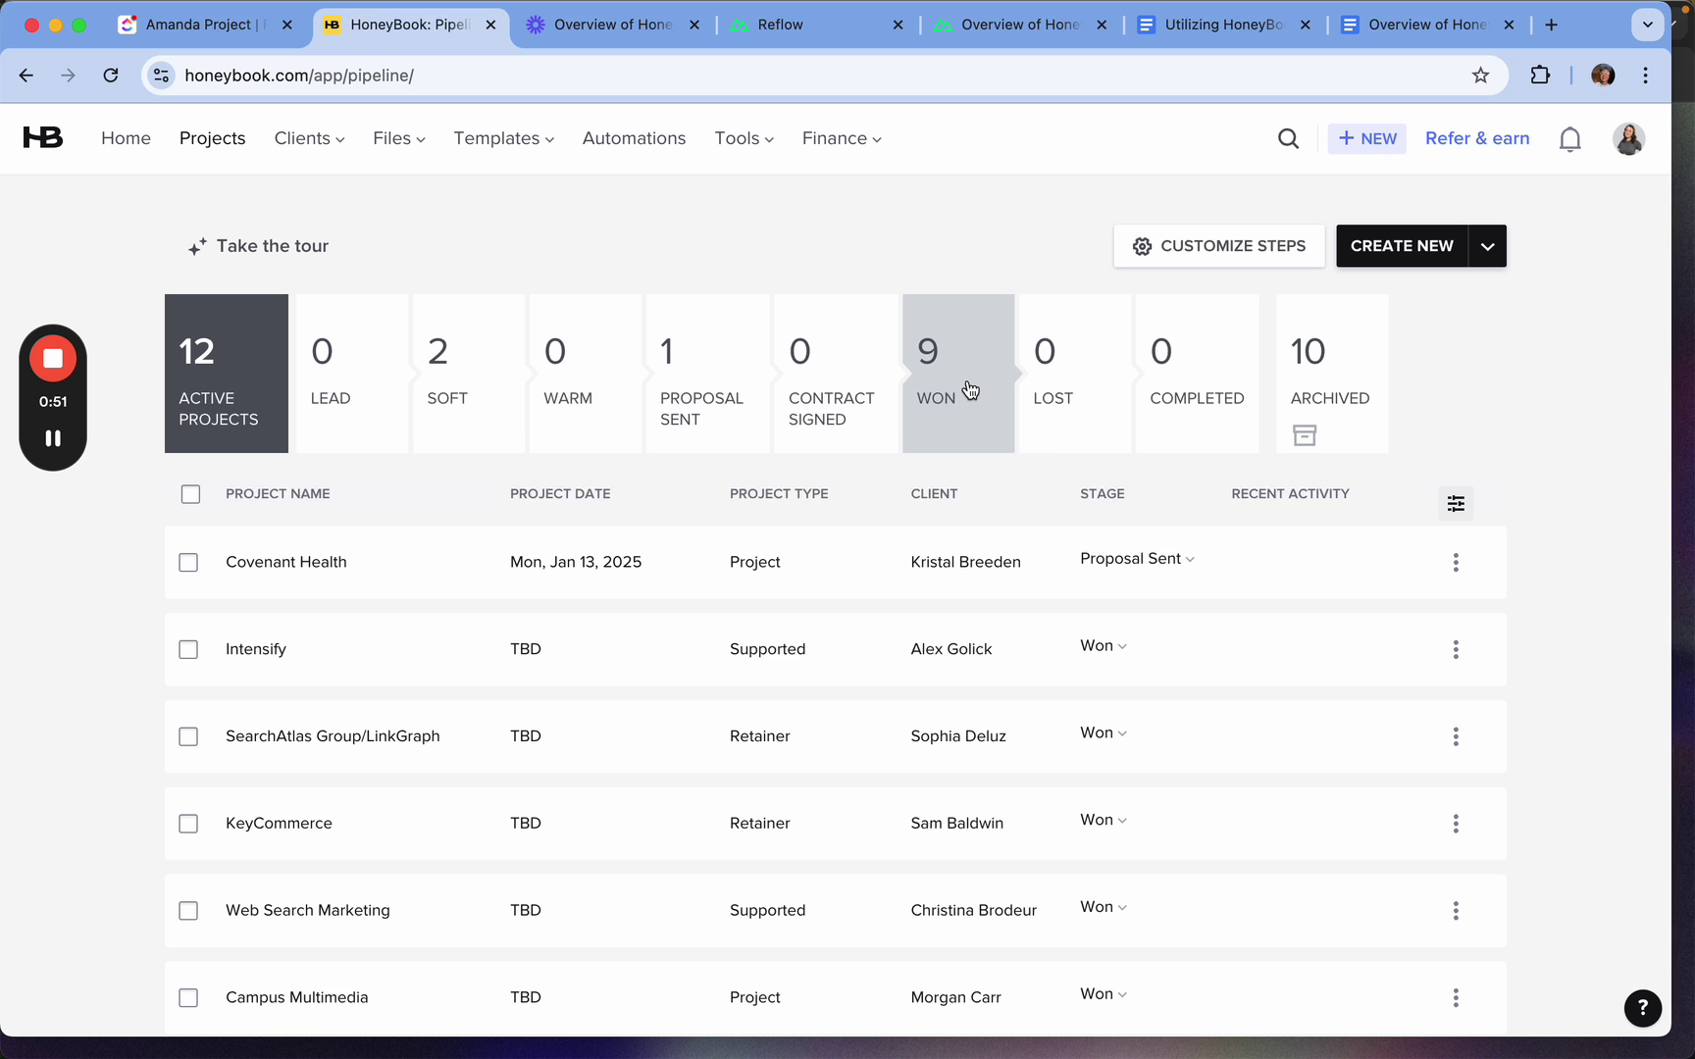Change the Covenant Health Proposal Sent stage

1137,559
